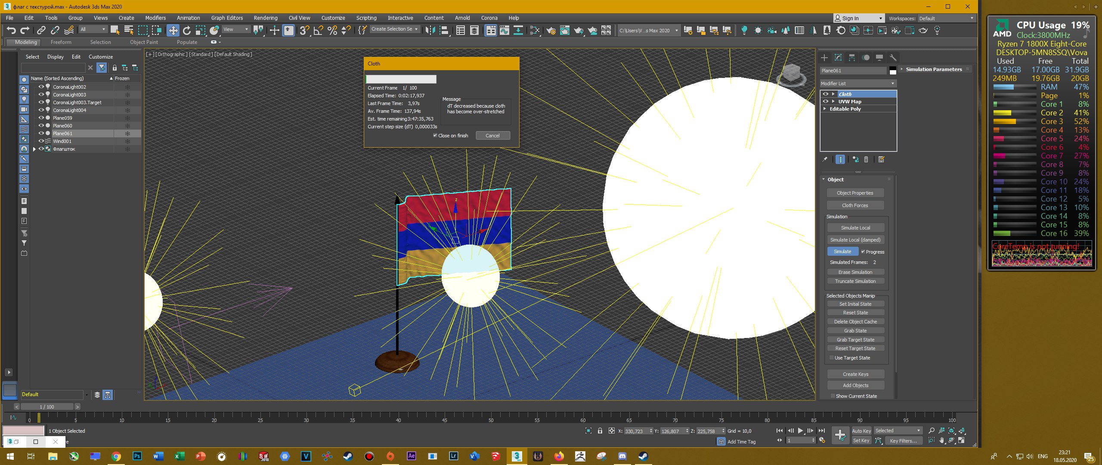Click the Erase Simulation button
This screenshot has width=1102, height=465.
click(x=855, y=272)
